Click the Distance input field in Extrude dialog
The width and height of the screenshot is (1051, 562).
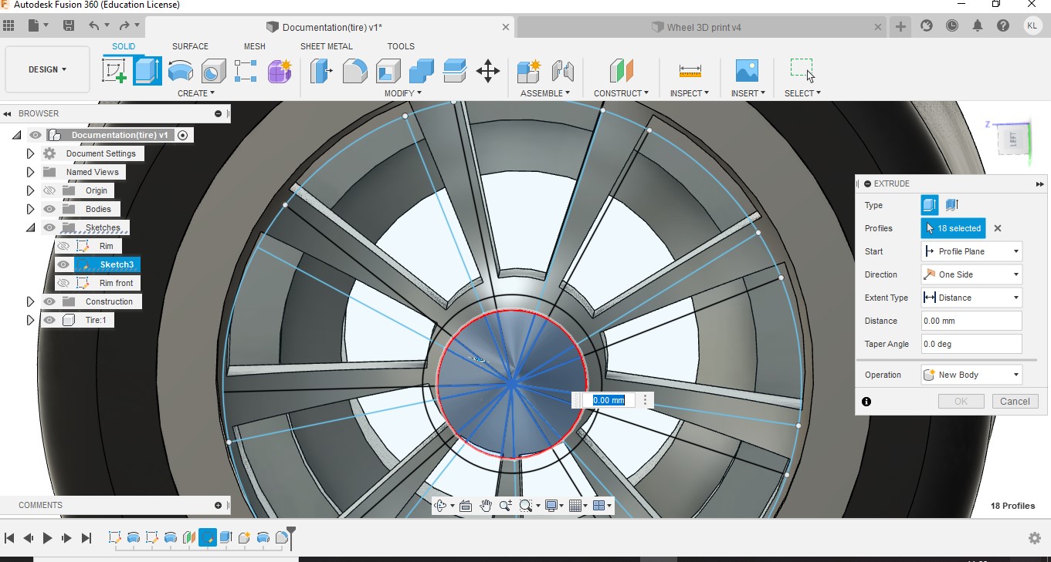971,321
